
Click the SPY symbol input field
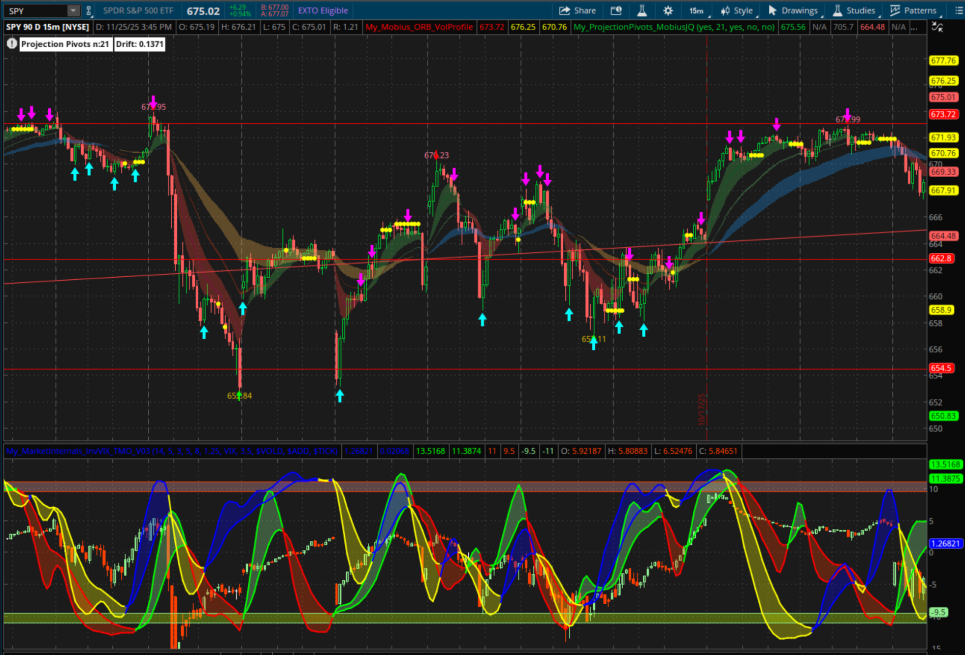pos(36,11)
